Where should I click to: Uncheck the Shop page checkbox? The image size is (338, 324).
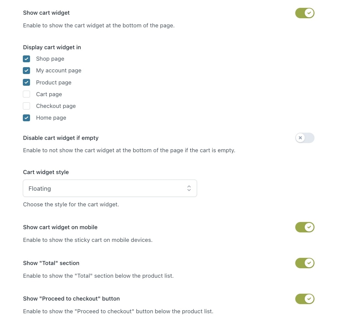tap(26, 59)
